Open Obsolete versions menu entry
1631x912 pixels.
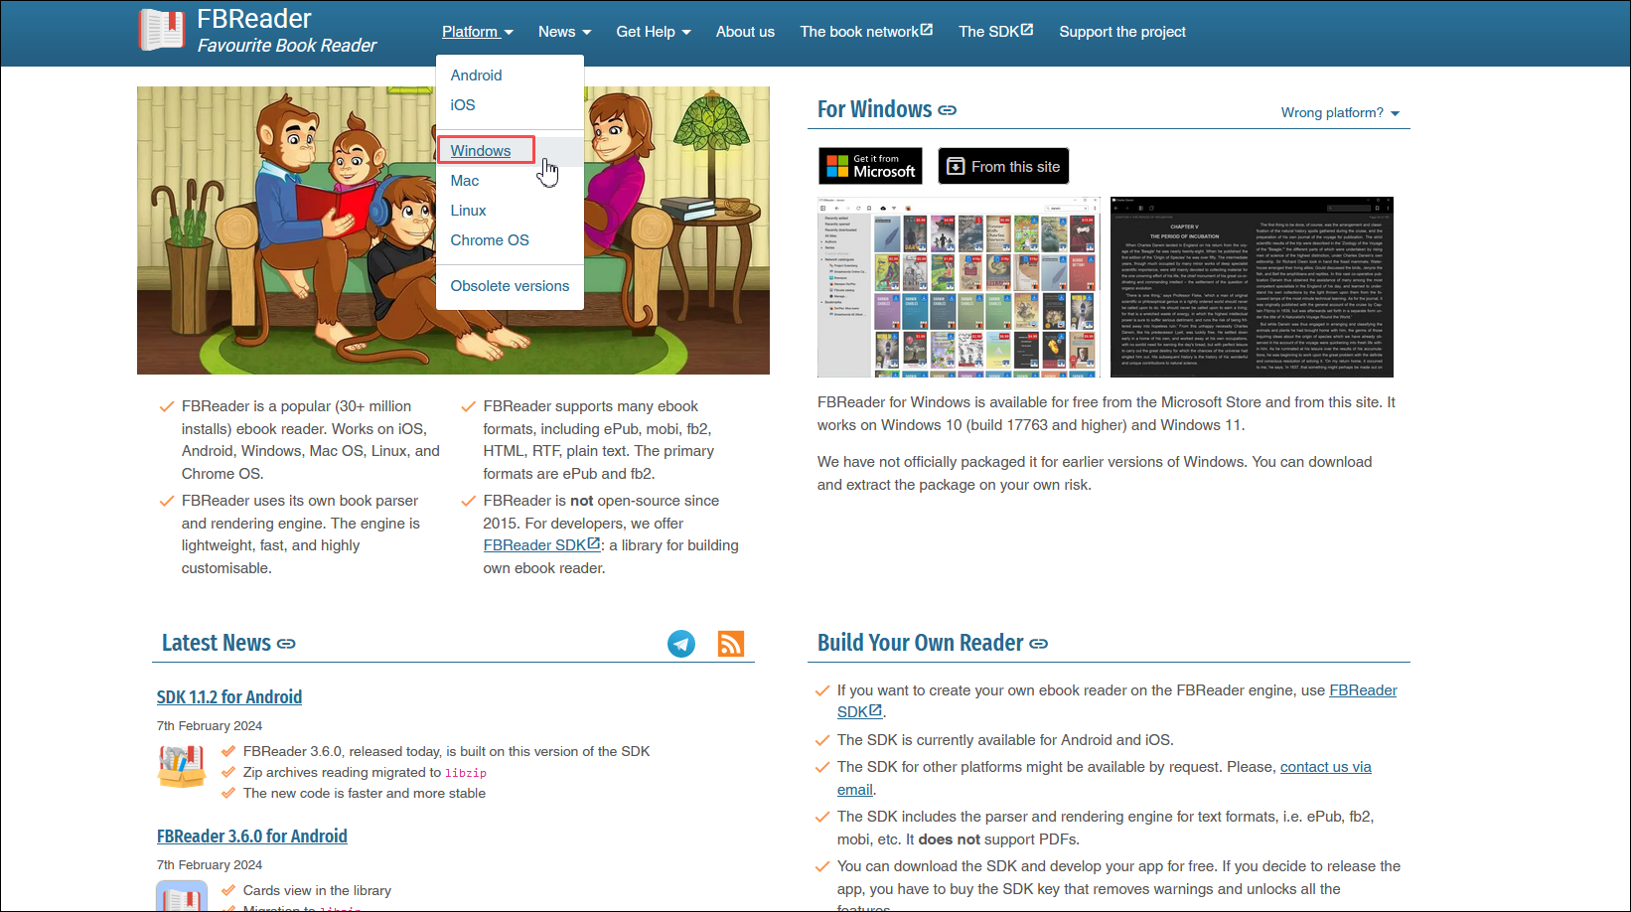(x=510, y=286)
